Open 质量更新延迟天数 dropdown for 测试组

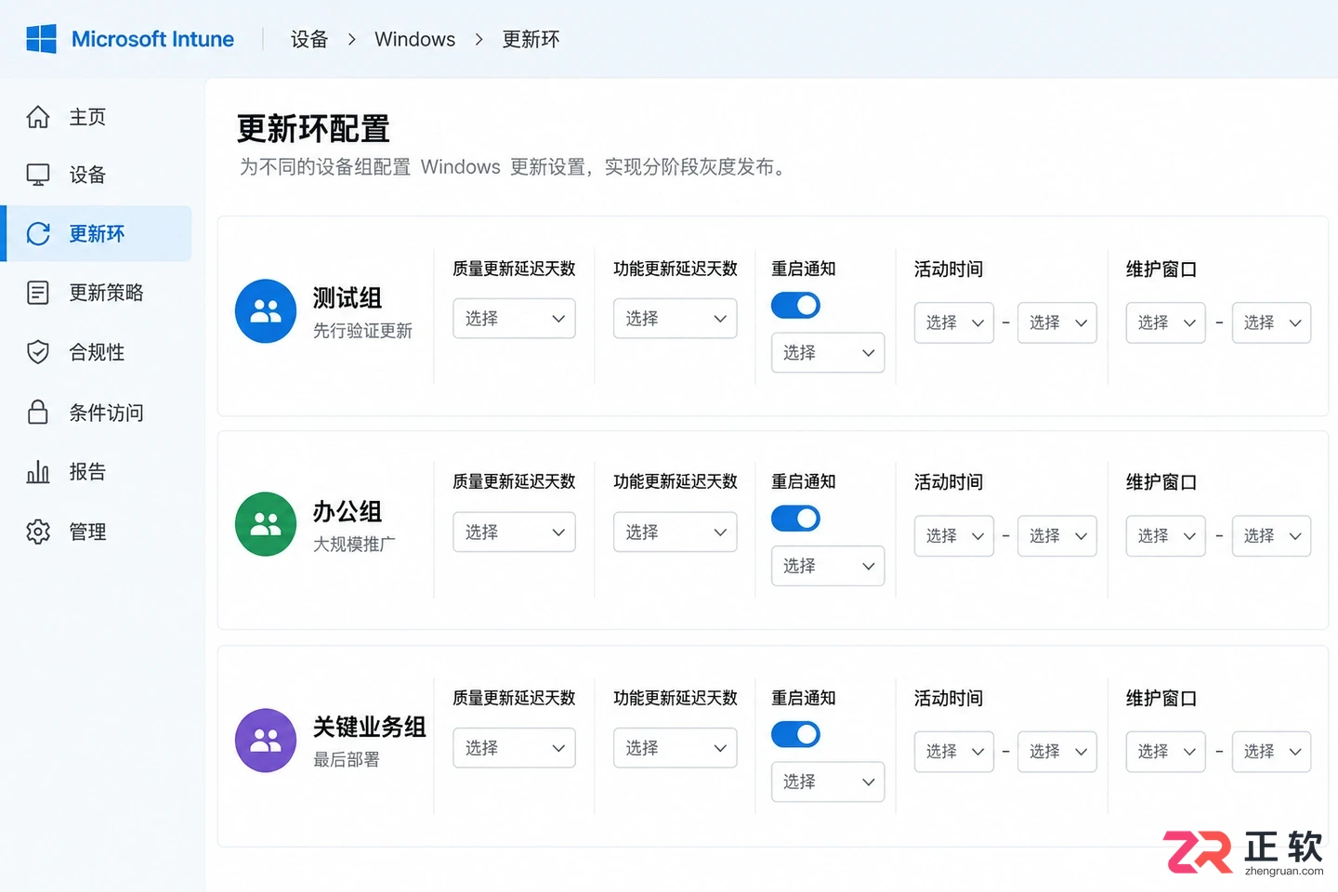click(514, 319)
